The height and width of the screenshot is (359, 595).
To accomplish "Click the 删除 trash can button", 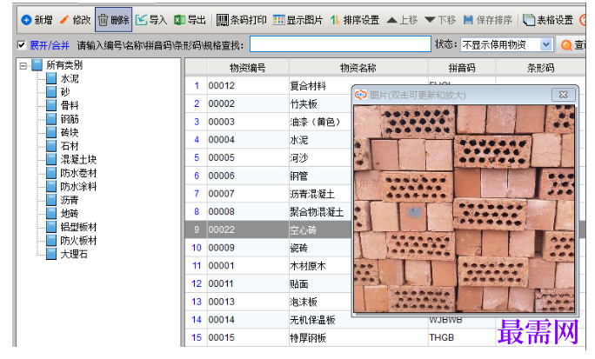I will point(113,20).
